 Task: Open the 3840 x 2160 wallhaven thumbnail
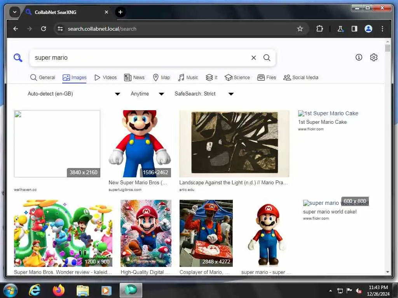coord(57,144)
